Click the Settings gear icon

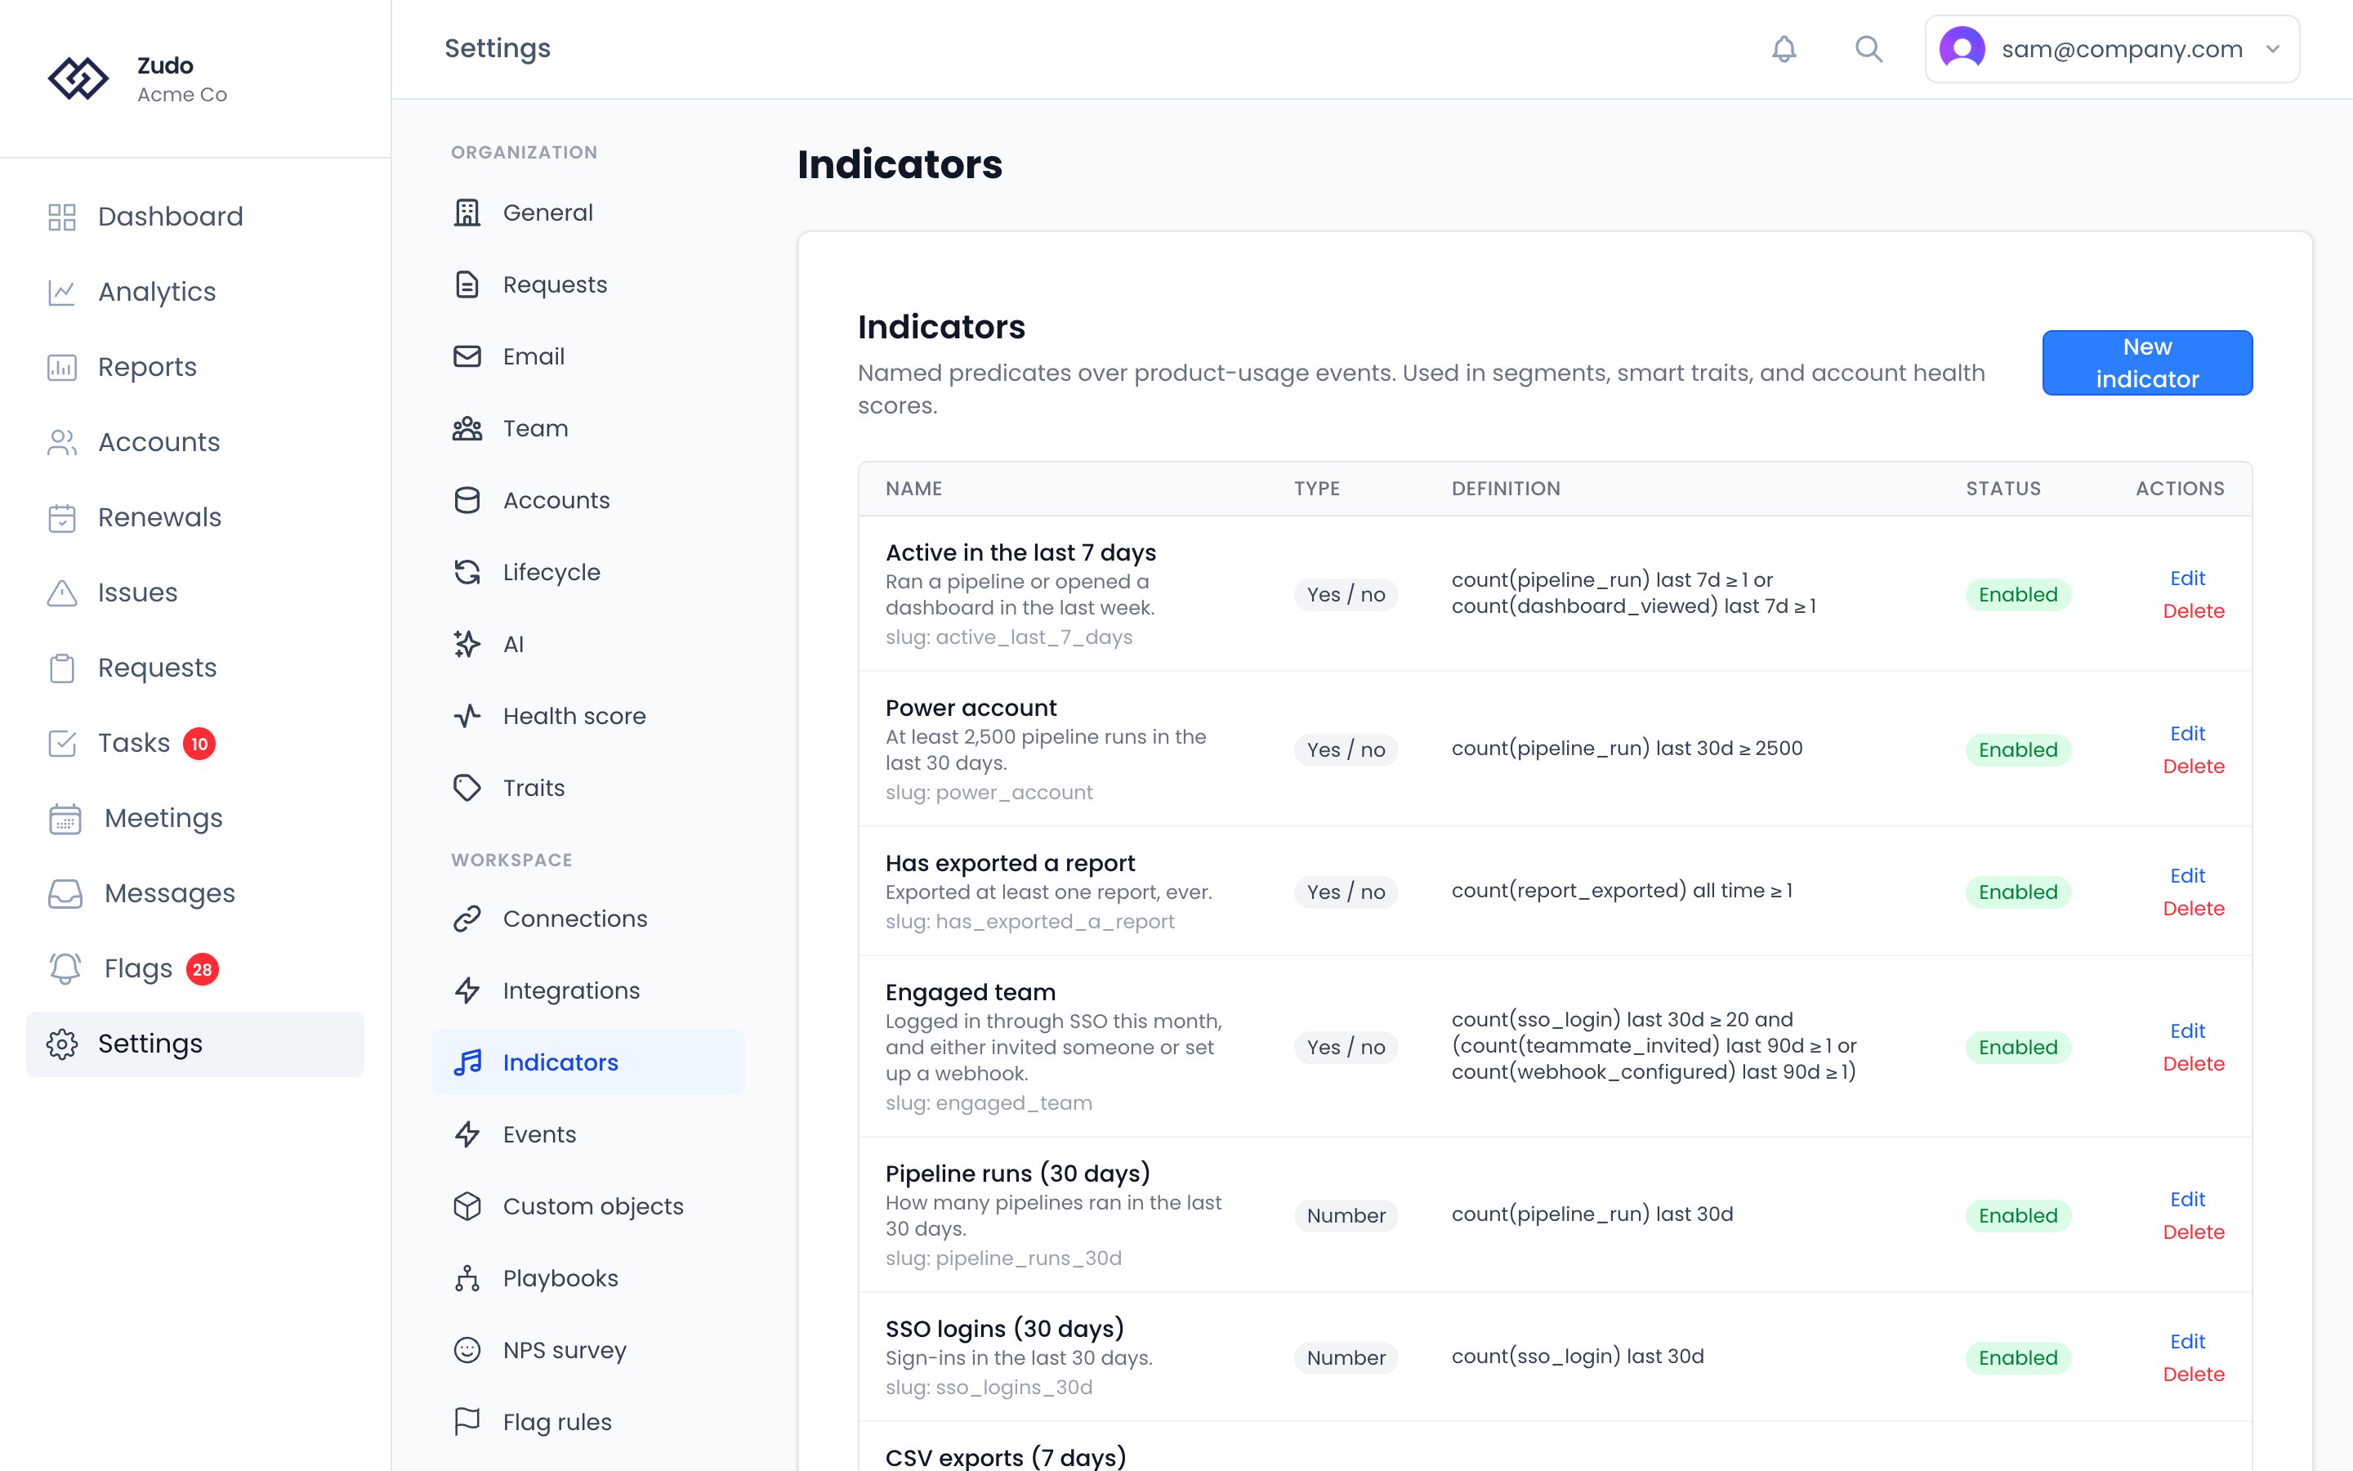point(62,1044)
